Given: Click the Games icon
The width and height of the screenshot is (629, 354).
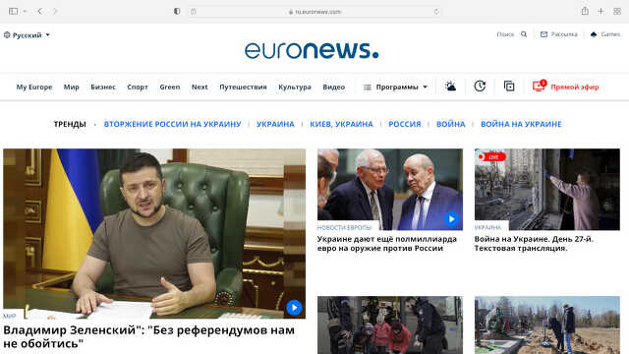Looking at the screenshot, I should pyautogui.click(x=594, y=34).
